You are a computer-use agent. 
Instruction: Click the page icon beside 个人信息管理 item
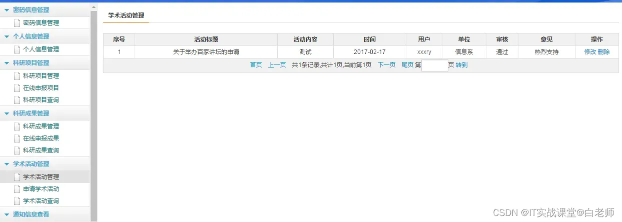click(x=17, y=49)
